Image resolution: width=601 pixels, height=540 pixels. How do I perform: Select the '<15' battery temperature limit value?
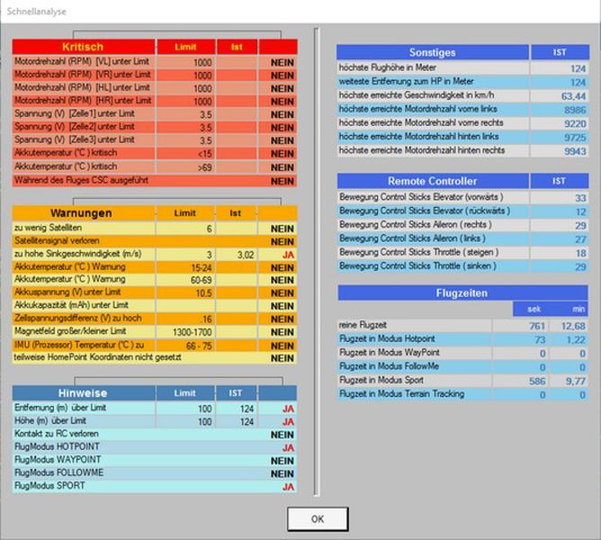[x=204, y=154]
